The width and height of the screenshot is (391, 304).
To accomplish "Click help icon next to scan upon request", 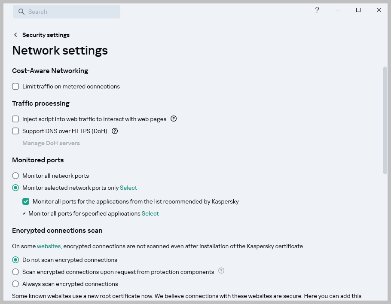I will [221, 271].
